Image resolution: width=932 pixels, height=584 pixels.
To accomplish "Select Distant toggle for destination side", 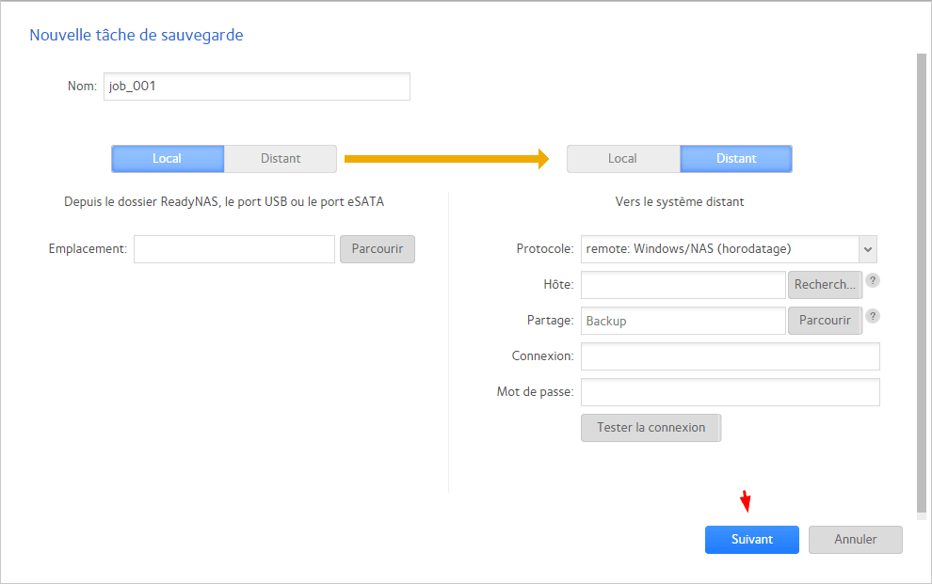I will (x=736, y=159).
